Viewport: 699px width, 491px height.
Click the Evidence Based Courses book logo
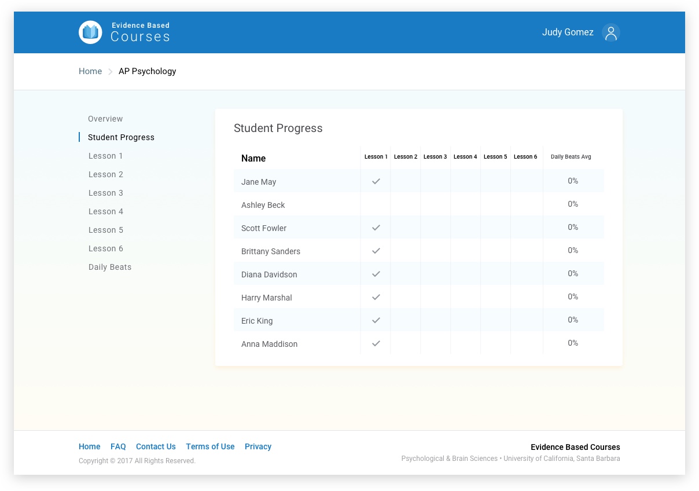point(90,32)
